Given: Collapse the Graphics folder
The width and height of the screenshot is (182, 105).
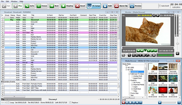Looking at the screenshot, I should (x=129, y=80).
